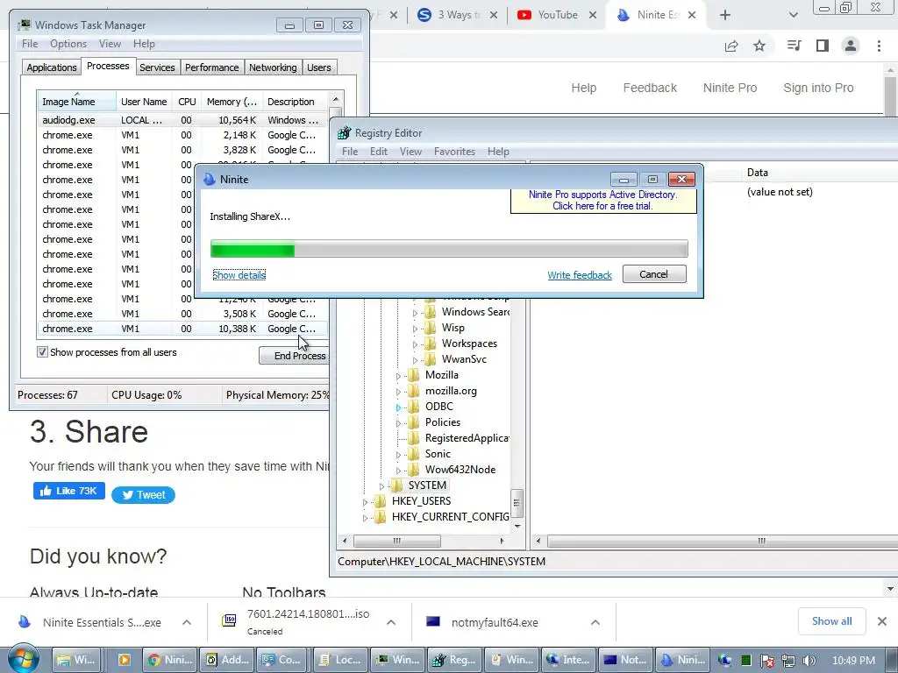898x673 pixels.
Task: Click Cancel in Ninite installer
Action: (x=654, y=274)
